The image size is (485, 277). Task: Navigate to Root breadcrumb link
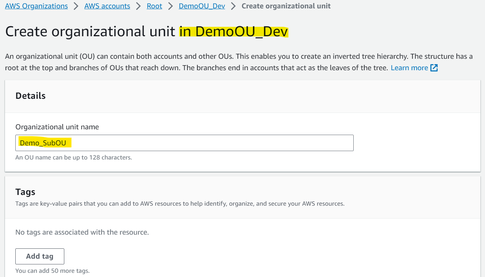[154, 6]
